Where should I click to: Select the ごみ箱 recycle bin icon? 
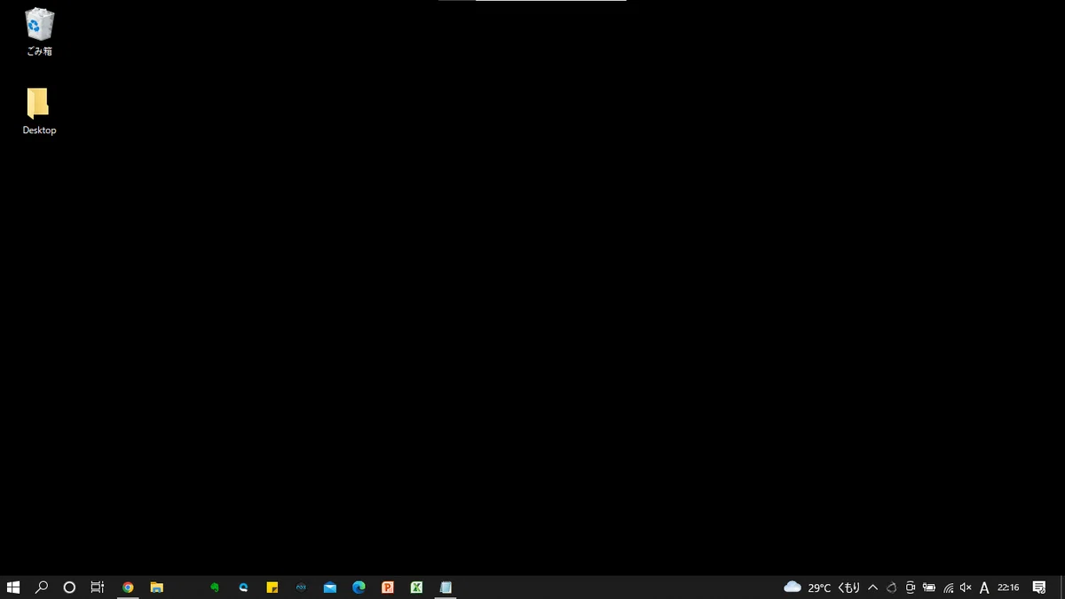point(39,32)
